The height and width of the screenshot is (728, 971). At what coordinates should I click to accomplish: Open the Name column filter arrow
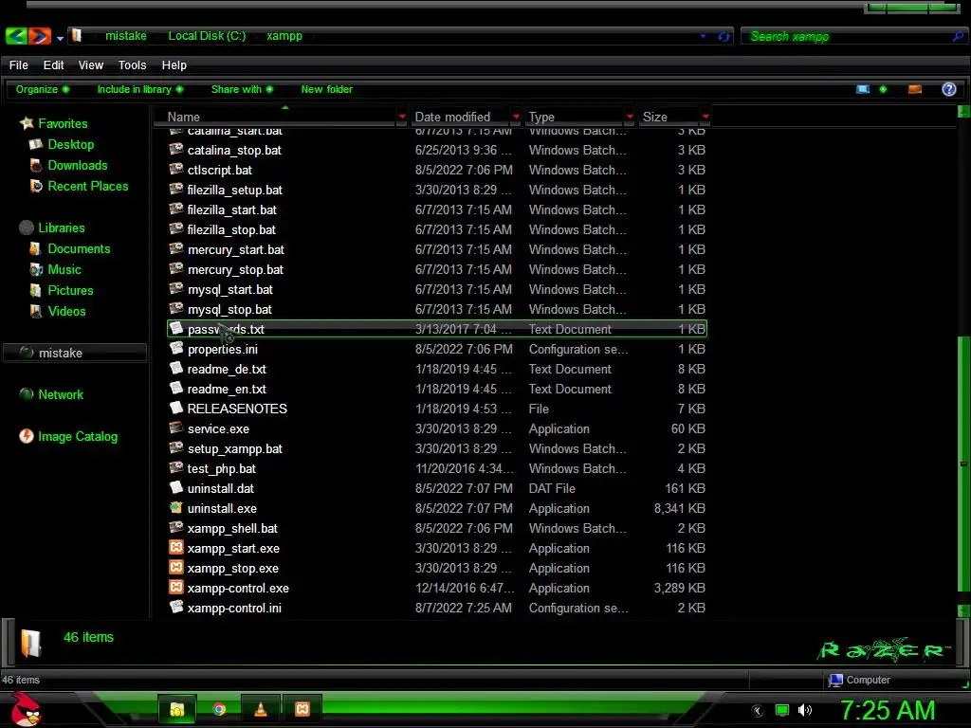point(402,117)
